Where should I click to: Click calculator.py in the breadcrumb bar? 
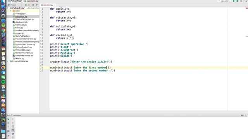pos(31,1)
